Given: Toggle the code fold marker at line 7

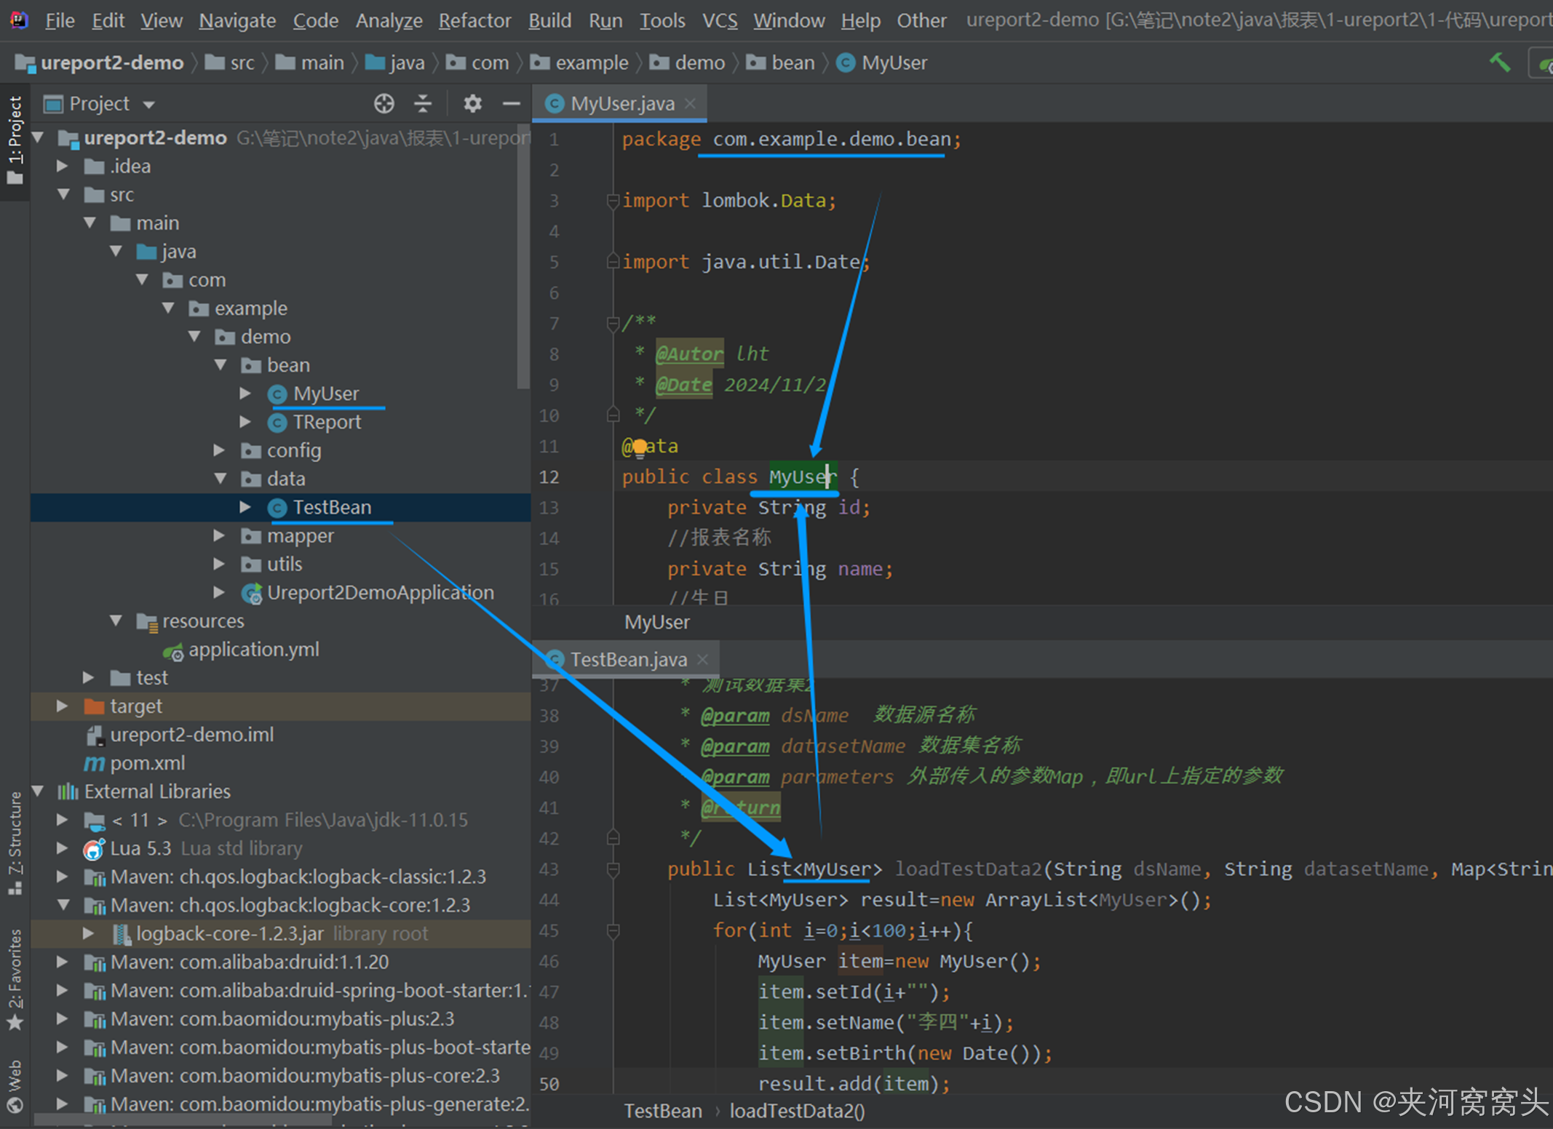Looking at the screenshot, I should (x=613, y=323).
